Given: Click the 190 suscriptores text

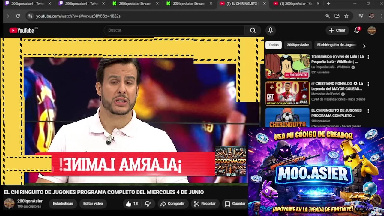Looking at the screenshot, I should [29, 207].
